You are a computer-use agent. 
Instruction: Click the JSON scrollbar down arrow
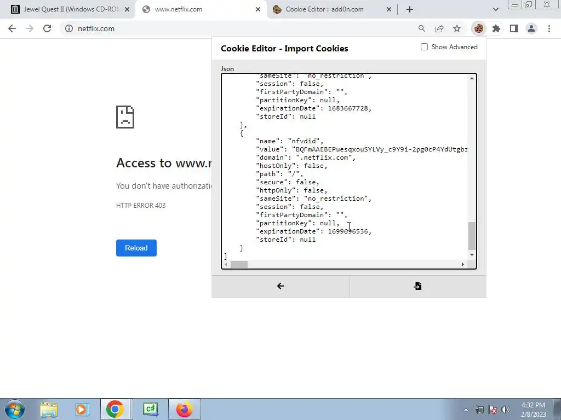click(472, 255)
